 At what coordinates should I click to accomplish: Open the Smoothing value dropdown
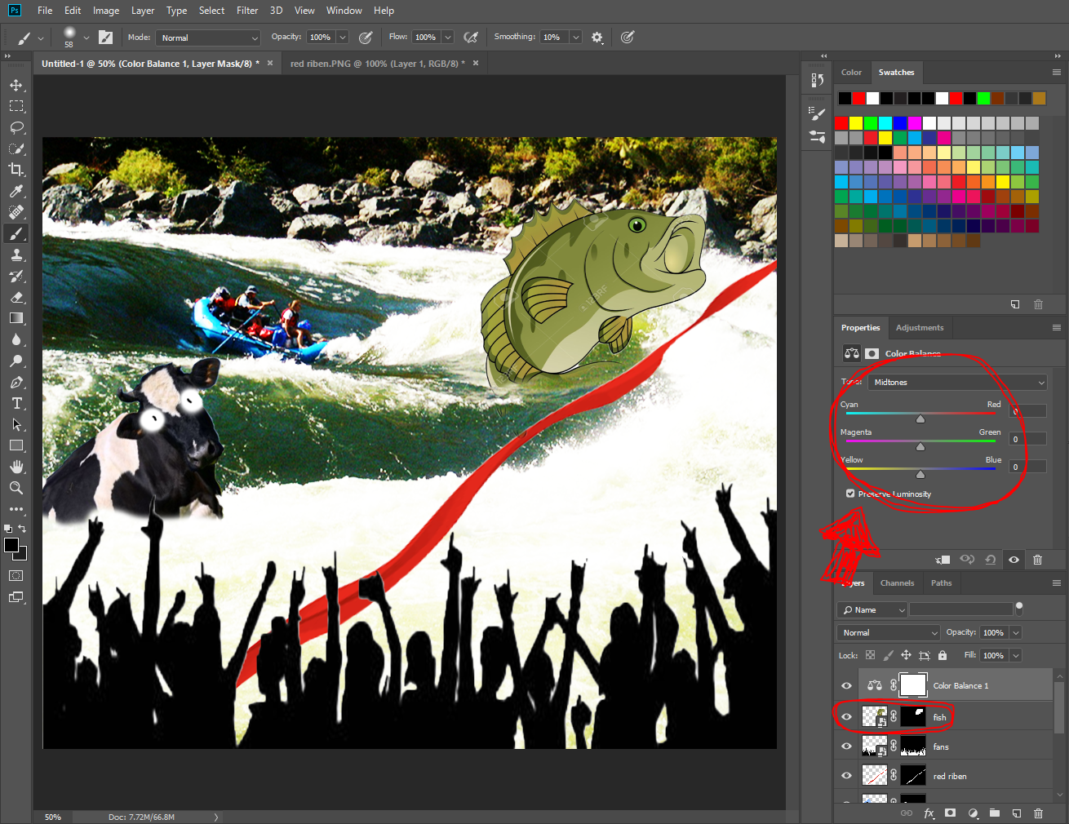[x=576, y=38]
